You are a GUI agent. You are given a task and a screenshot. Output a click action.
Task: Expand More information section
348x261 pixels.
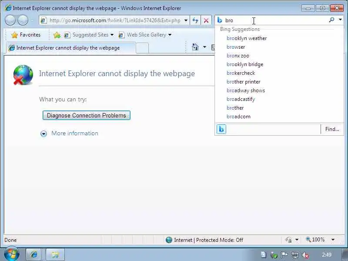click(x=44, y=134)
